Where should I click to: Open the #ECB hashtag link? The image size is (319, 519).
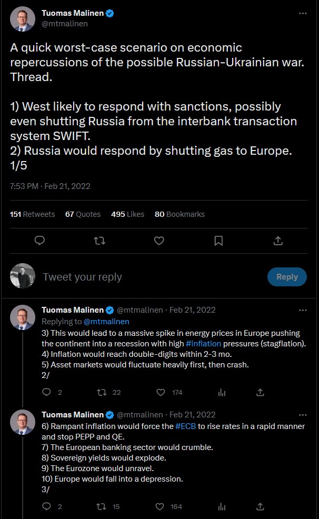(185, 426)
